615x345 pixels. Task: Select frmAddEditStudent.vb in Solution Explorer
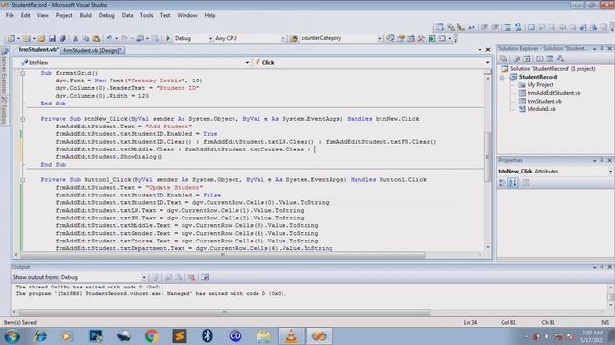click(553, 93)
